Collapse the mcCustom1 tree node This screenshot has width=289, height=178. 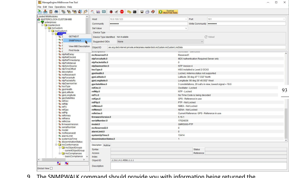[49, 31]
